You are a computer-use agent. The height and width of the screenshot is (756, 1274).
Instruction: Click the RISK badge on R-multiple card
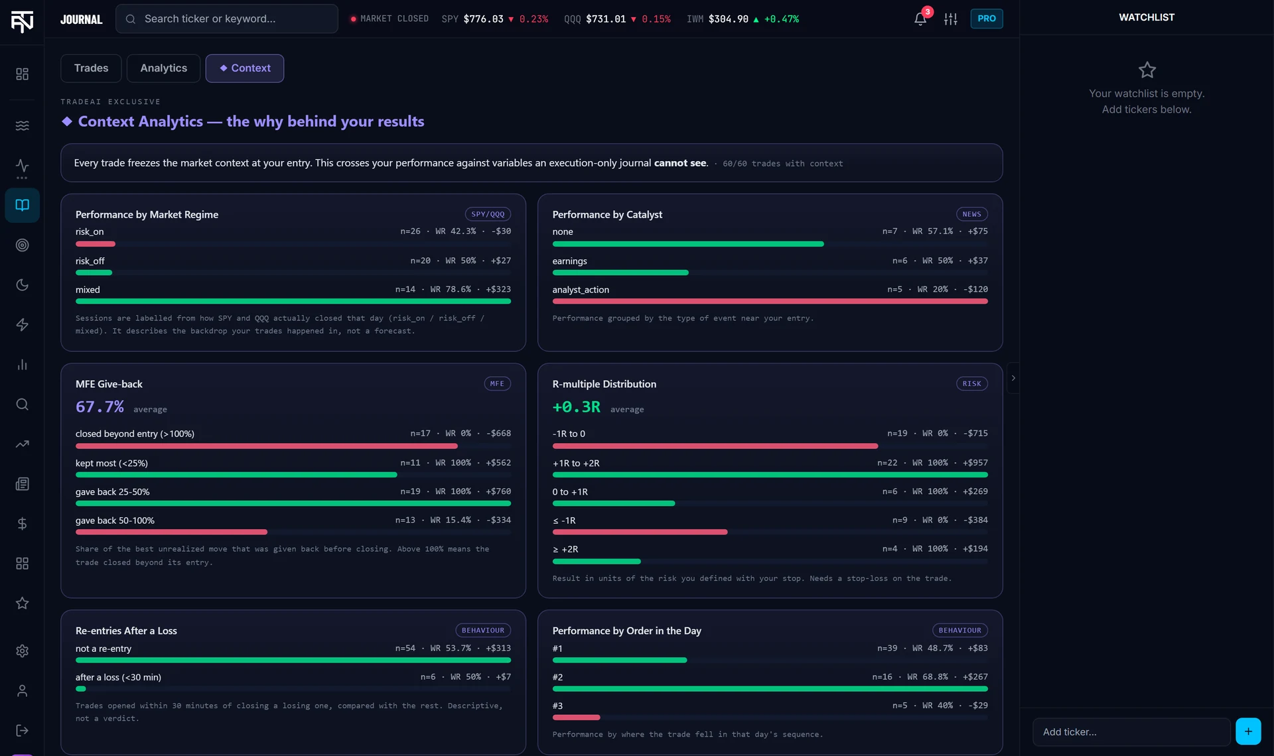tap(971, 383)
